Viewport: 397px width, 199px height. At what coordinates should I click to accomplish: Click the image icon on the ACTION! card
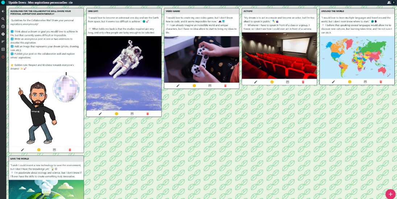pos(288,82)
